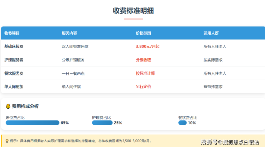Click the 适用人群 column header

click(211, 33)
